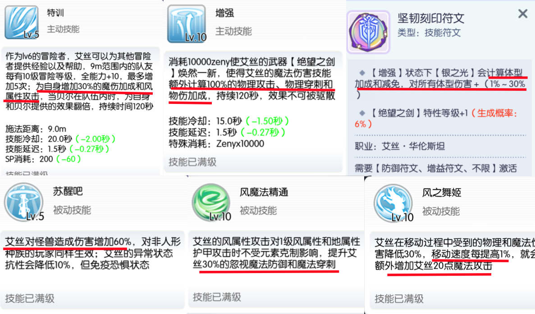535x314 pixels.
Task: Click the 增强 skill name label
Action: pyautogui.click(x=224, y=13)
